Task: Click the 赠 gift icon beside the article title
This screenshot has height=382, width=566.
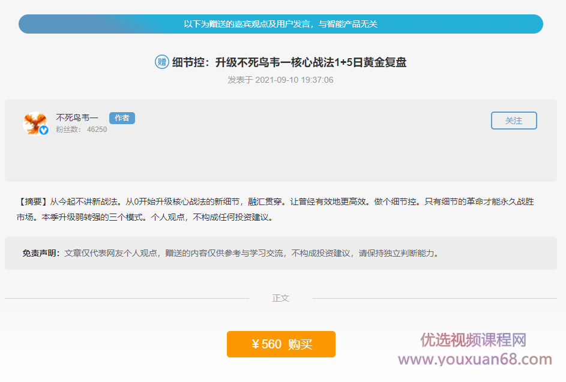Action: coord(161,62)
